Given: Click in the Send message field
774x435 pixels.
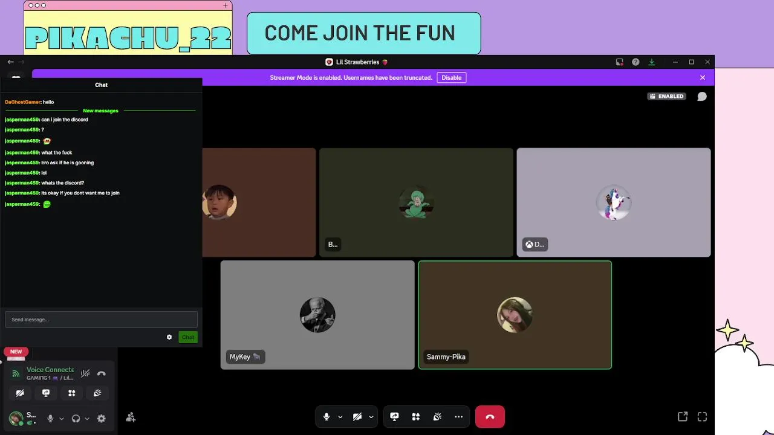Looking at the screenshot, I should click(x=101, y=320).
